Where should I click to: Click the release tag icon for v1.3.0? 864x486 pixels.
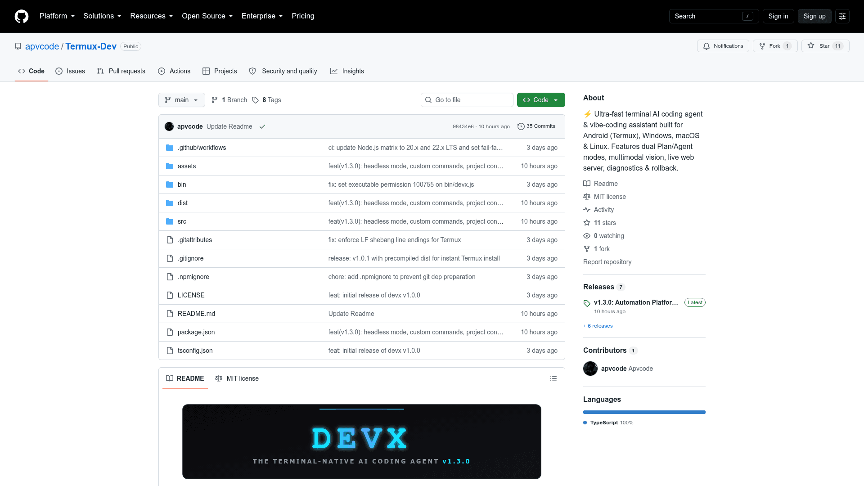click(587, 303)
